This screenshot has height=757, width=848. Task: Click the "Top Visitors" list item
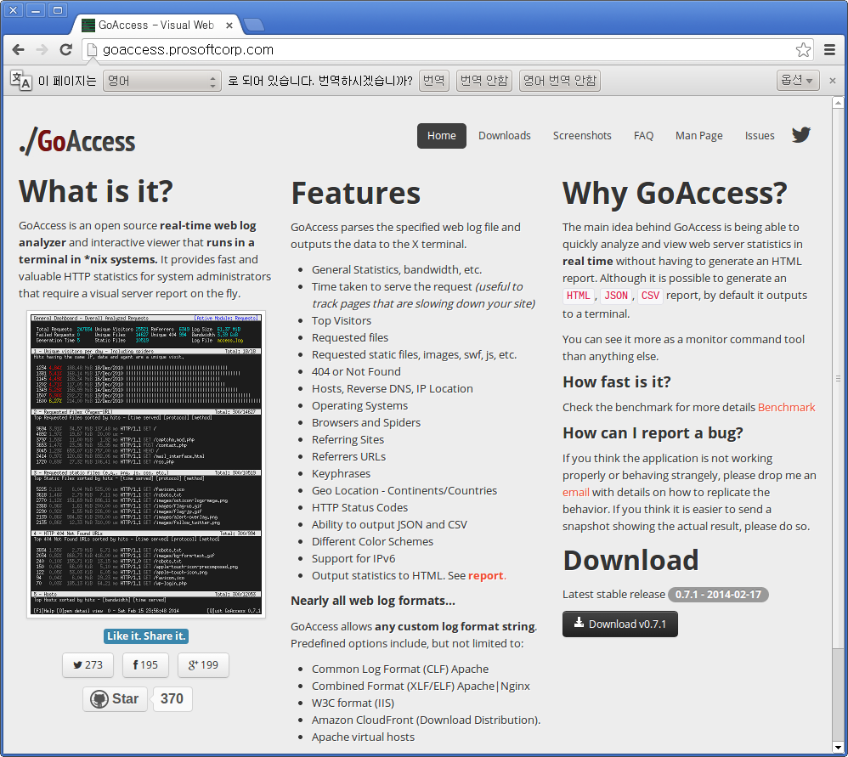click(x=342, y=320)
